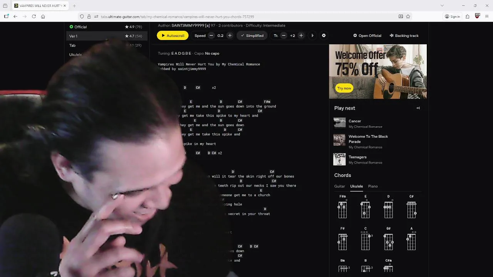Decrease autoscroll speed with minus
Viewport: 493px width, 277px height.
point(211,35)
